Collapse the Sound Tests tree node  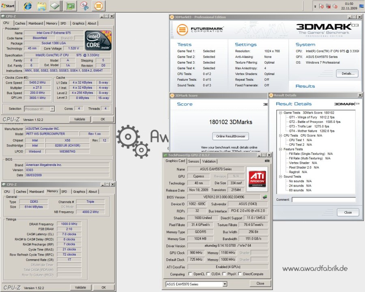281,176
